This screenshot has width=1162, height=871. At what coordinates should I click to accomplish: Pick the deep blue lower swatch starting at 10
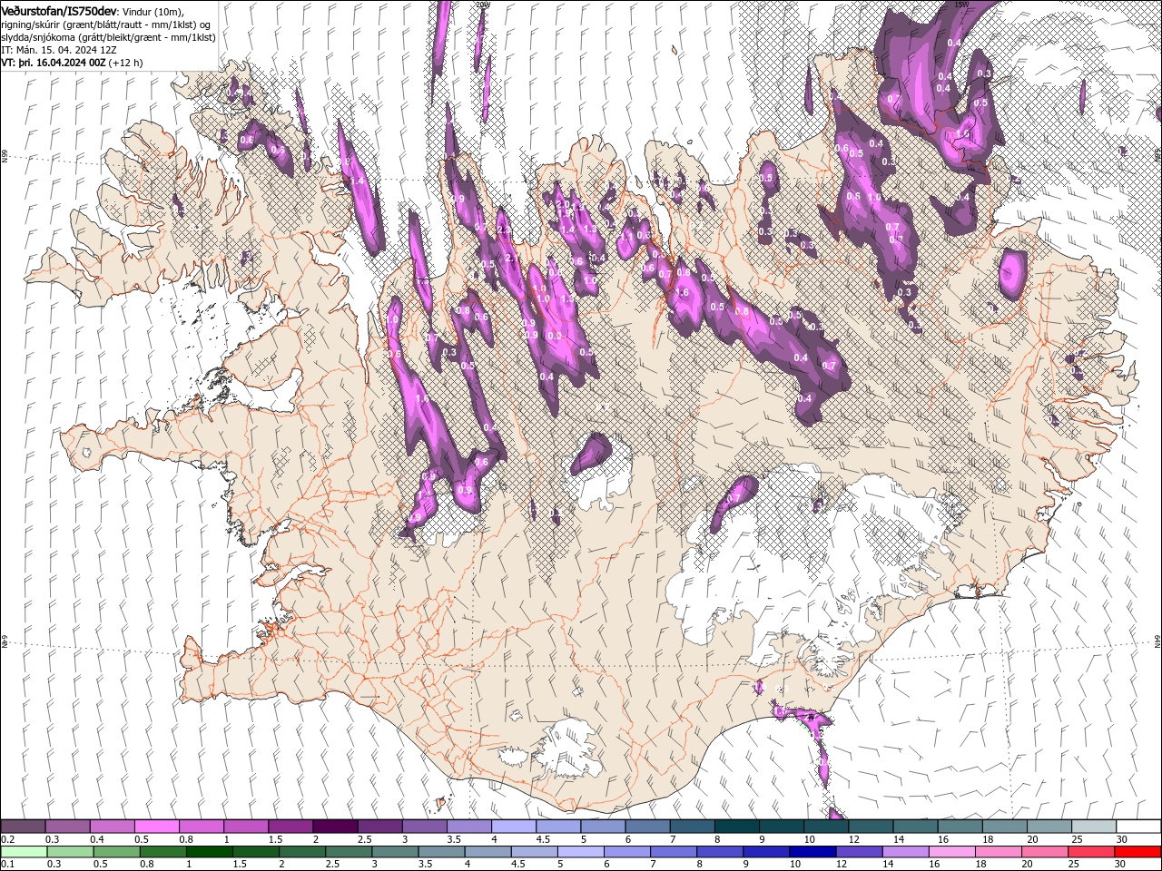pyautogui.click(x=812, y=852)
